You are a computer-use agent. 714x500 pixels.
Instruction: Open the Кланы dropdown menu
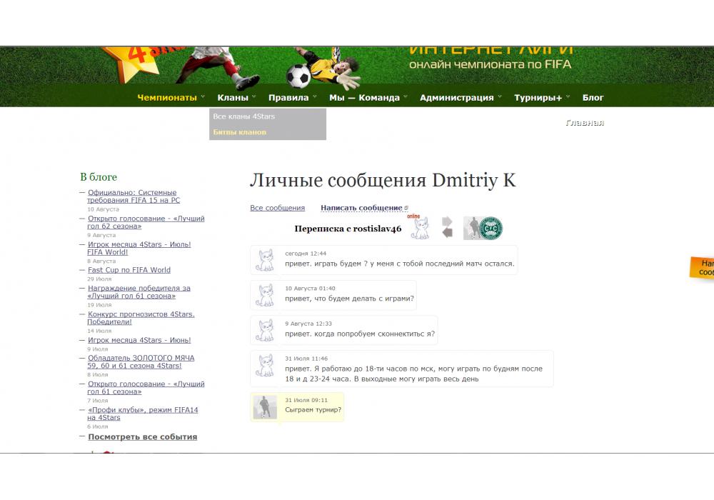tap(233, 98)
